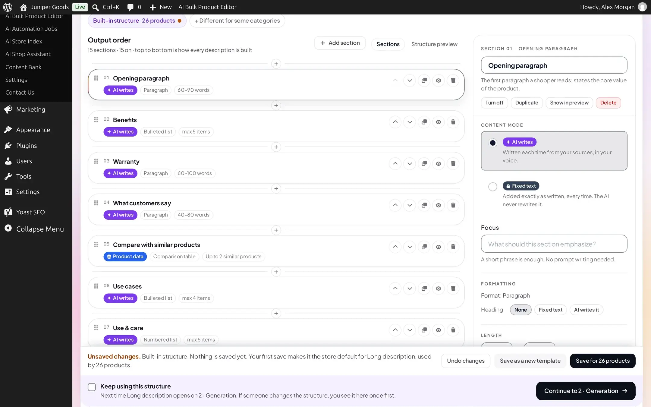
Task: Switch to Structure preview tab
Action: pos(434,44)
